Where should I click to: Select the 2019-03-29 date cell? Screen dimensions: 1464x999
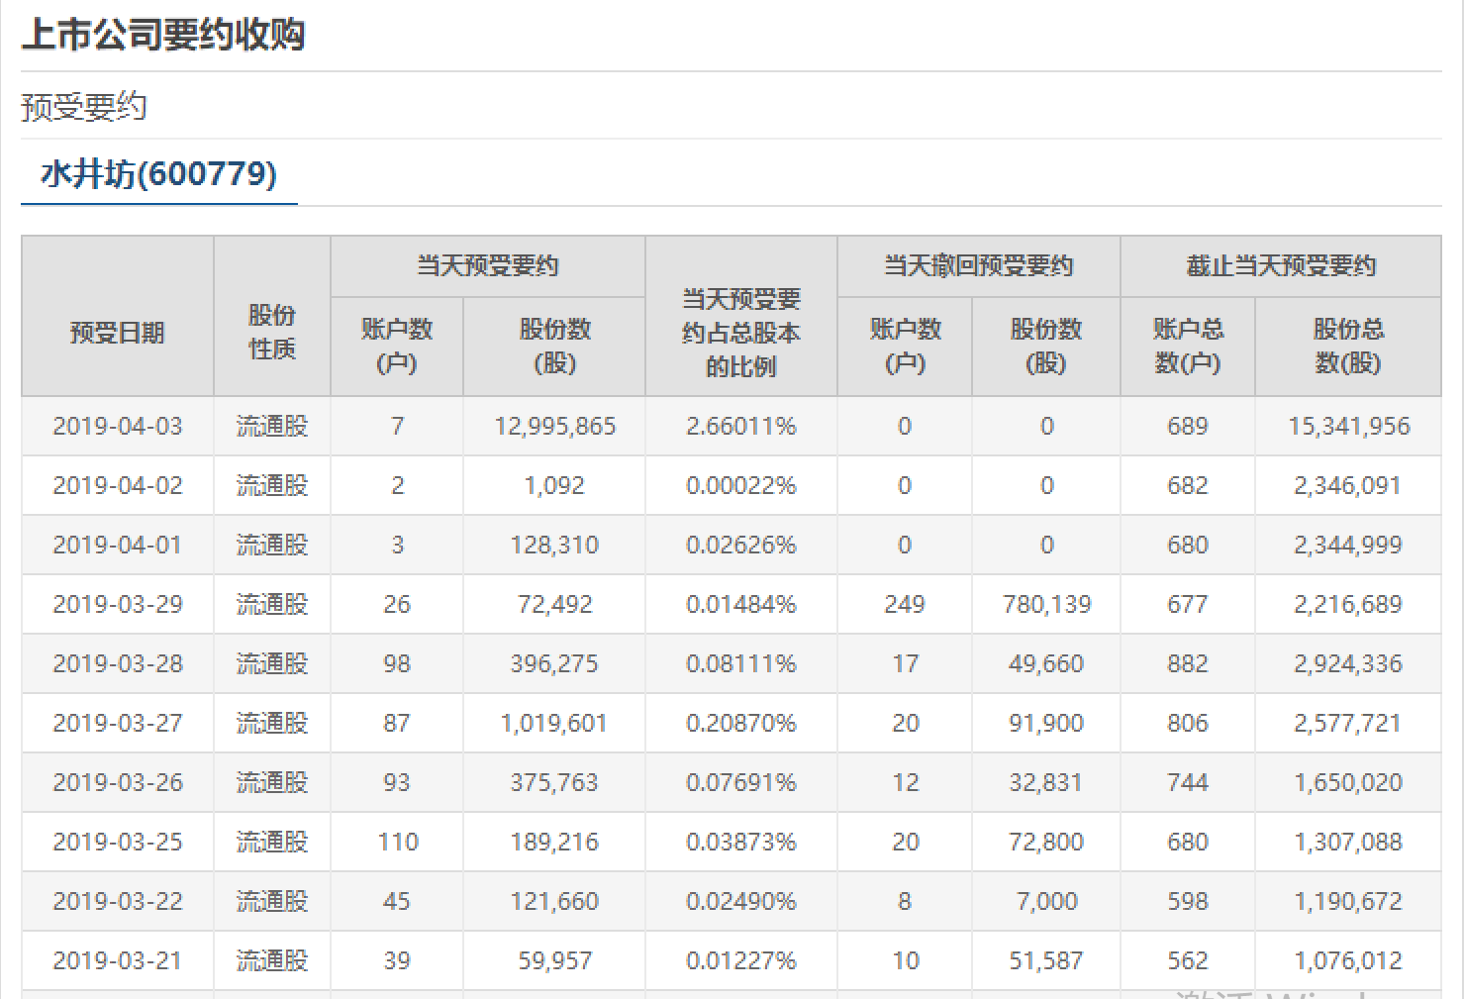118,605
